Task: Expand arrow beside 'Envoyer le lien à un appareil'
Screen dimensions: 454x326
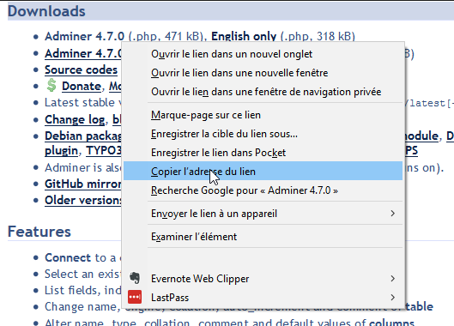Action: click(392, 214)
